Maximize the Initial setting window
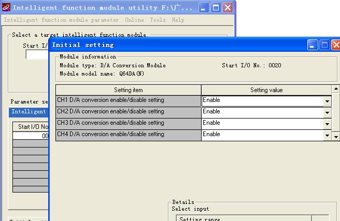 pos(325,45)
